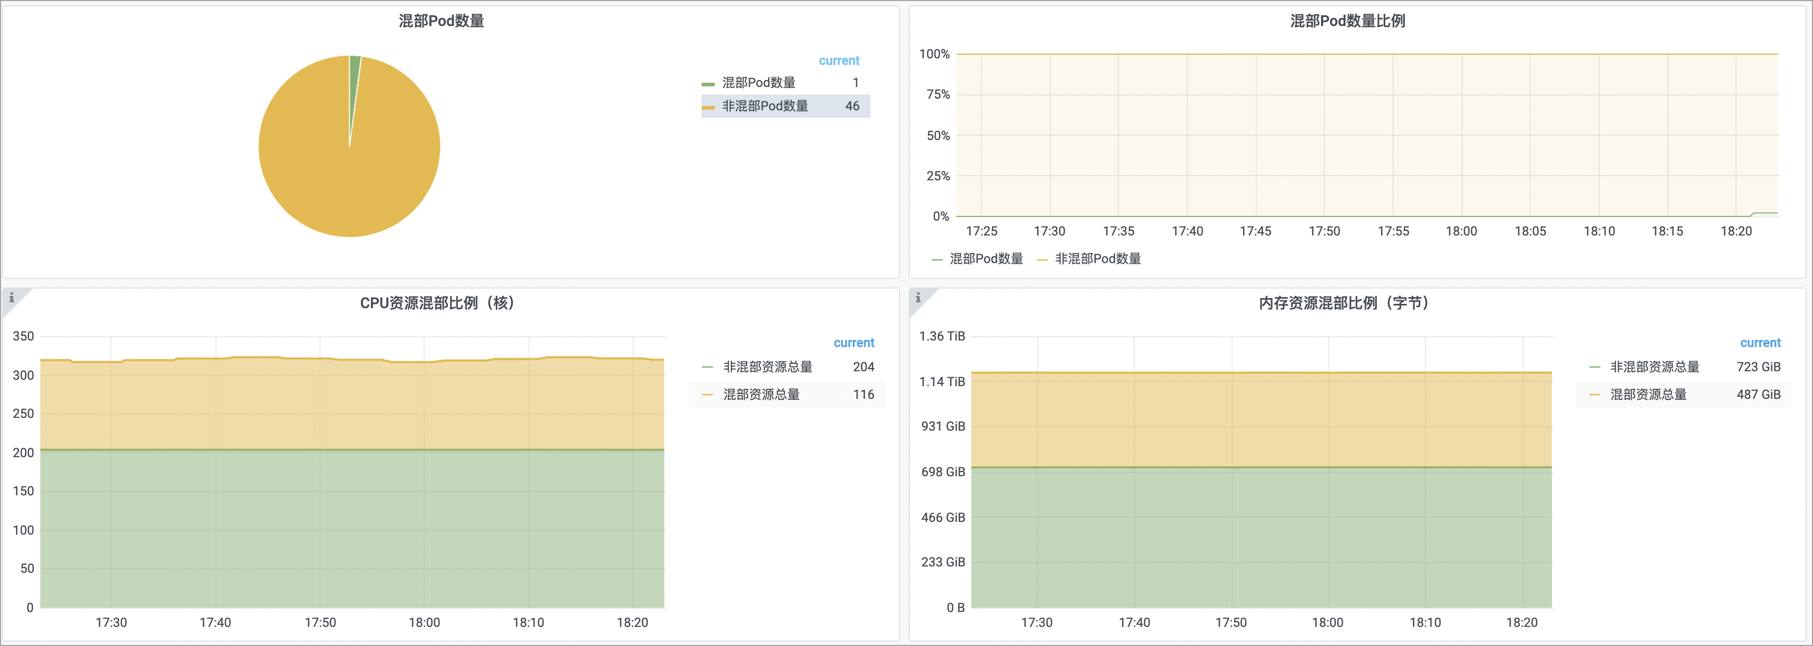This screenshot has width=1813, height=646.
Task: Sort pie legend by current column header
Action: (839, 60)
